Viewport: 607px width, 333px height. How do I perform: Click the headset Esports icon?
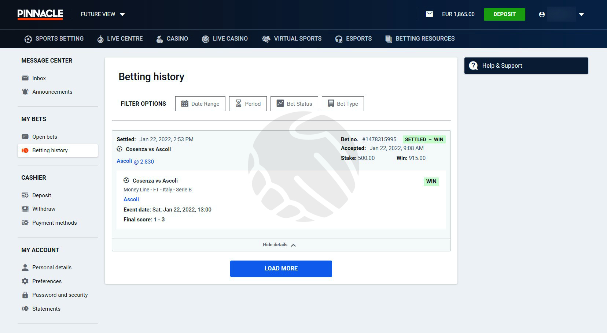coord(339,39)
